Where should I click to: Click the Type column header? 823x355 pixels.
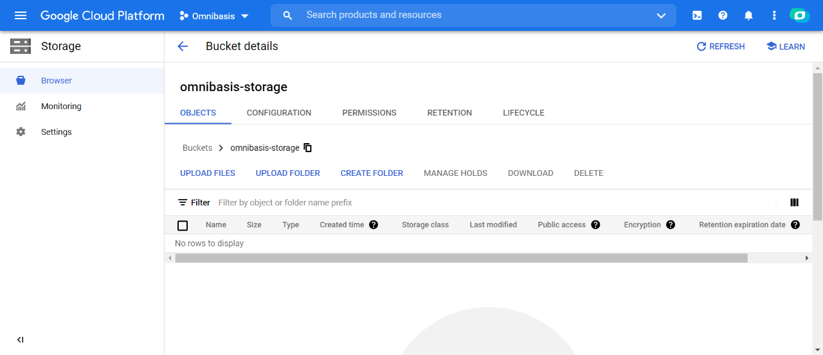(x=291, y=225)
